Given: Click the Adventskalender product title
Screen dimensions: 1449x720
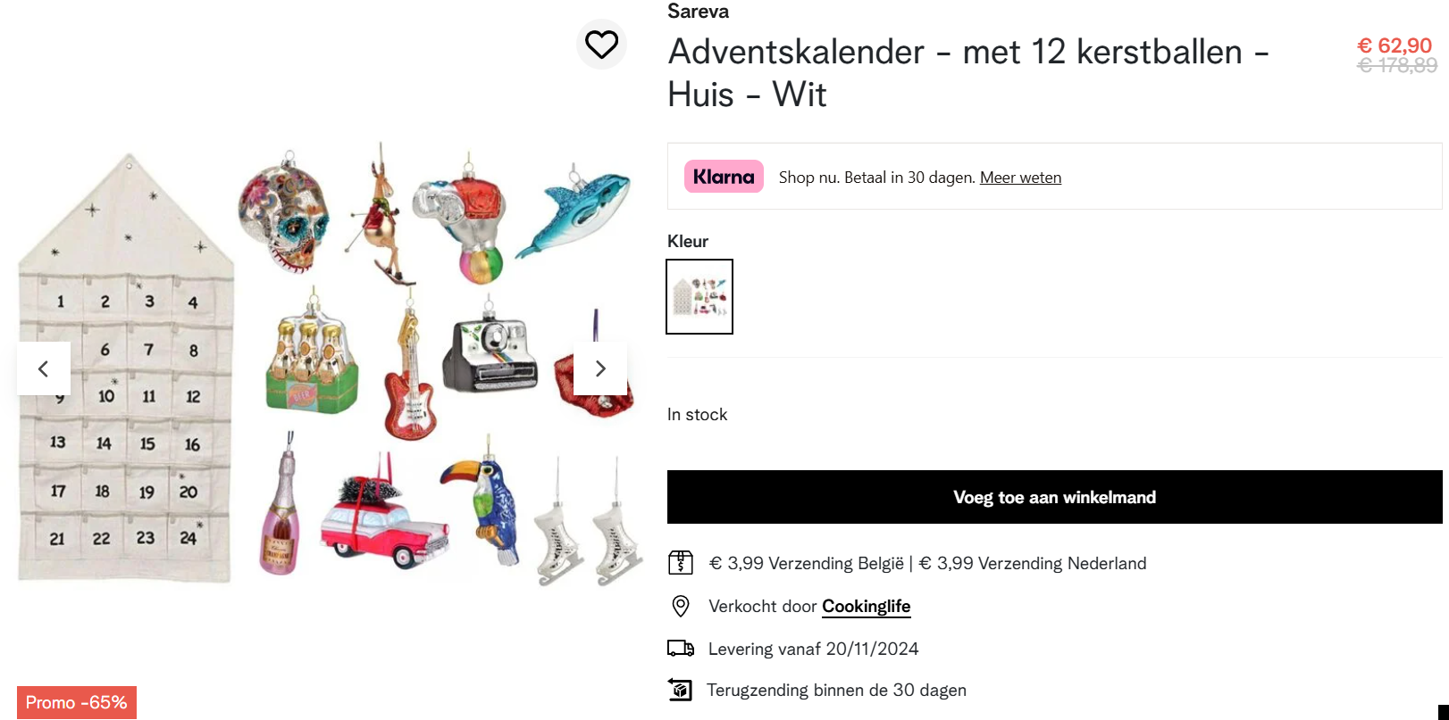Looking at the screenshot, I should click(968, 73).
